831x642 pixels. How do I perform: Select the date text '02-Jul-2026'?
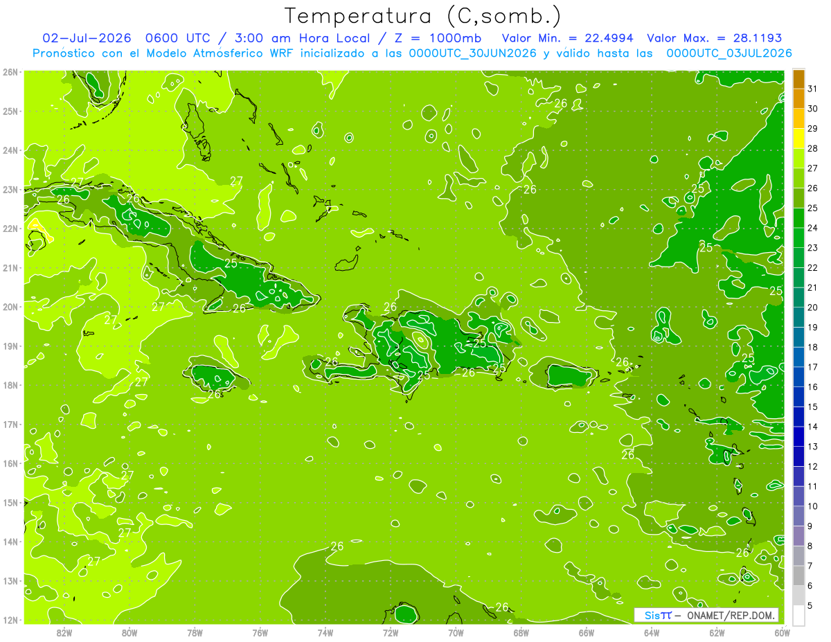85,37
